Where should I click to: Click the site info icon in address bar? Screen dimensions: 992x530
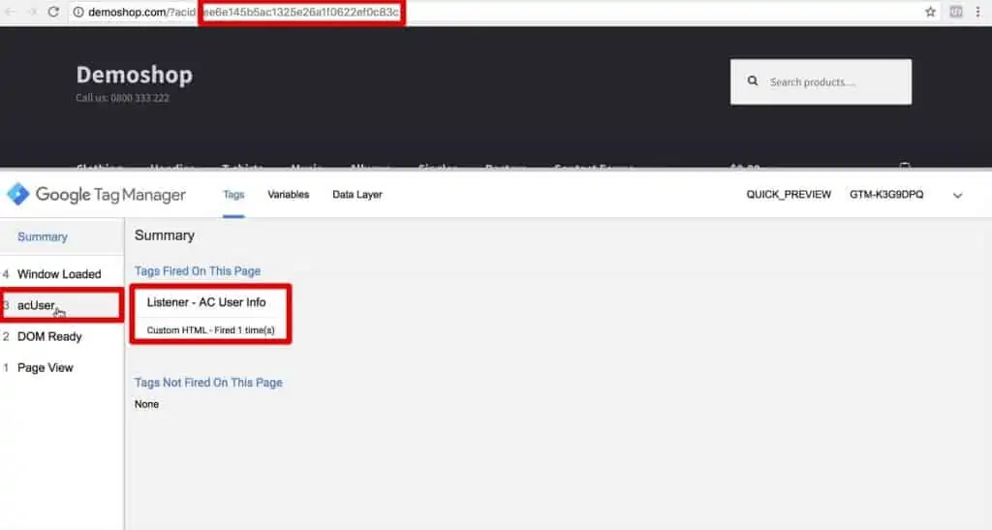pos(78,12)
